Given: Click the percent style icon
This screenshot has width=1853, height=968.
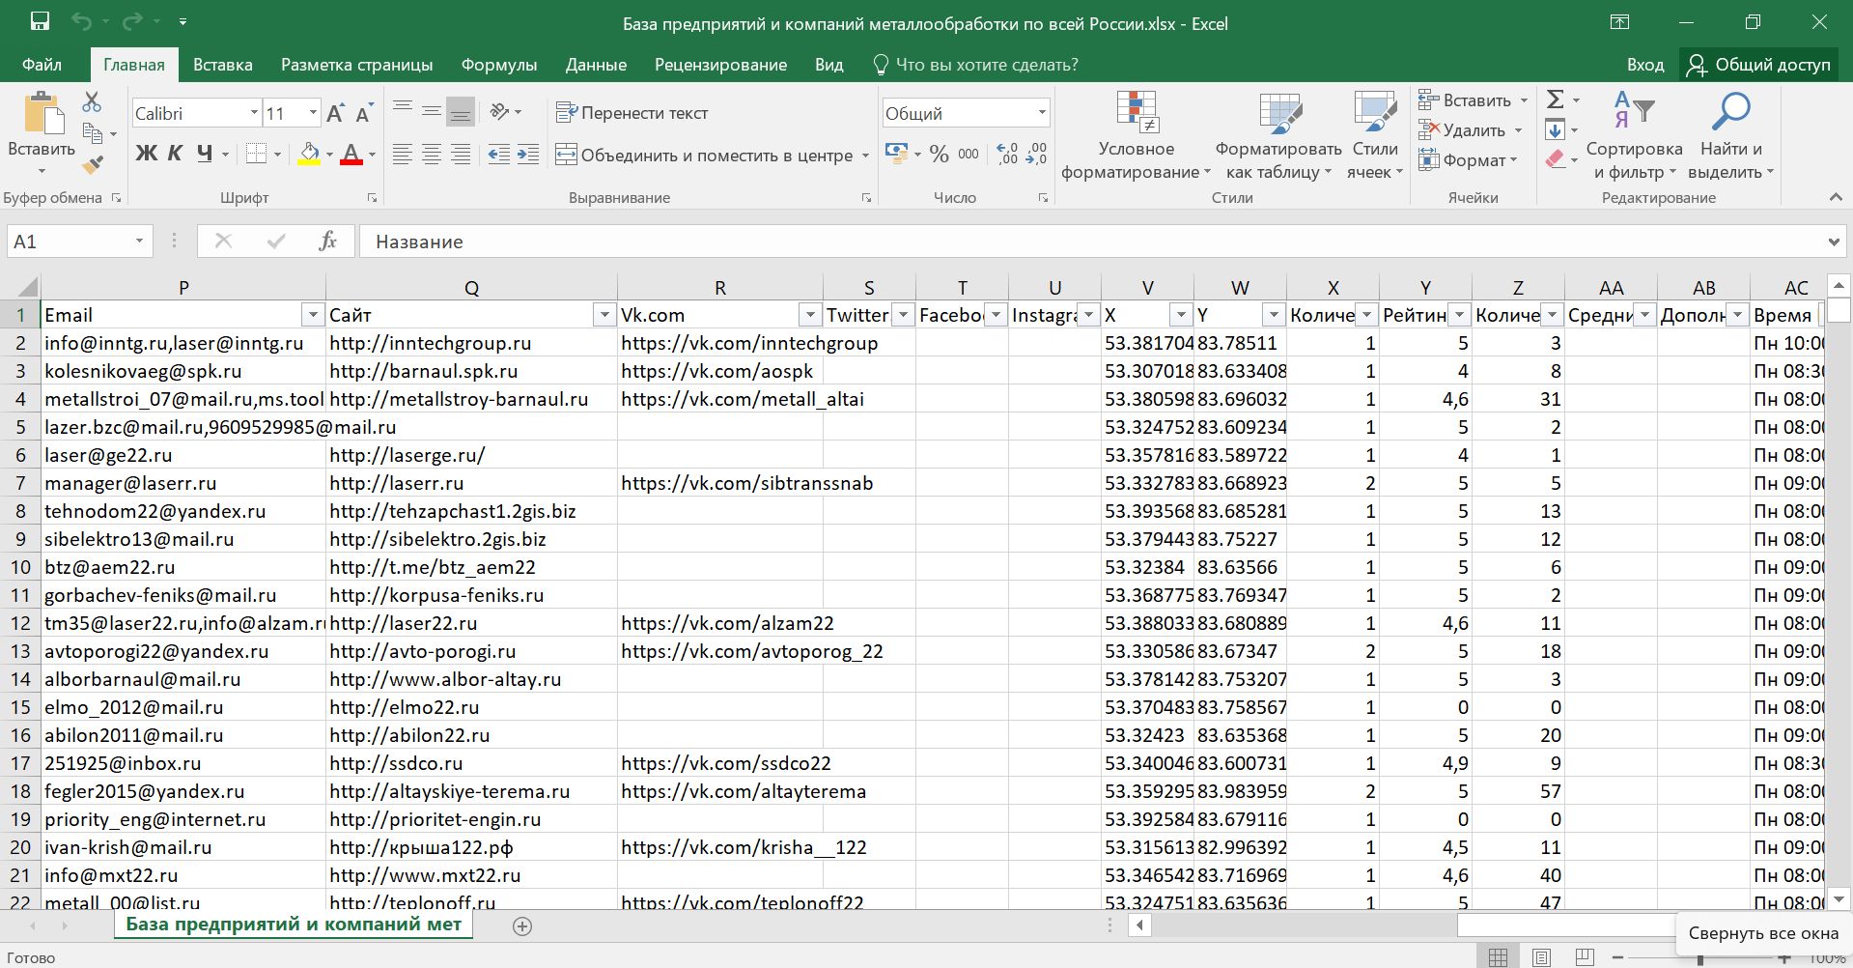Looking at the screenshot, I should click(x=939, y=155).
